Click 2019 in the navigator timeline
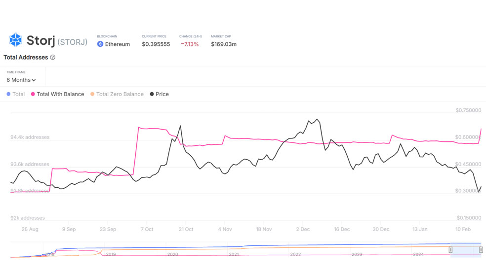Viewport: 486px width, 273px height. tap(111, 254)
